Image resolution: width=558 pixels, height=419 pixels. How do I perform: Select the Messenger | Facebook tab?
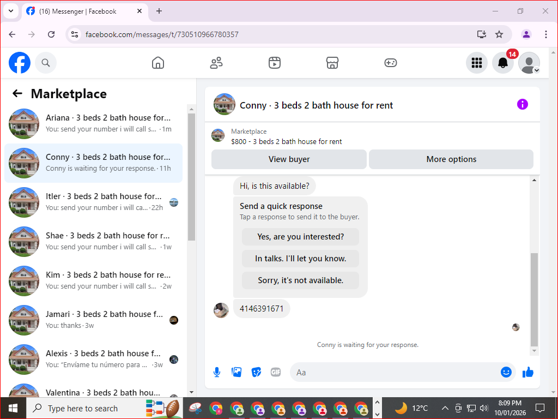tap(84, 11)
